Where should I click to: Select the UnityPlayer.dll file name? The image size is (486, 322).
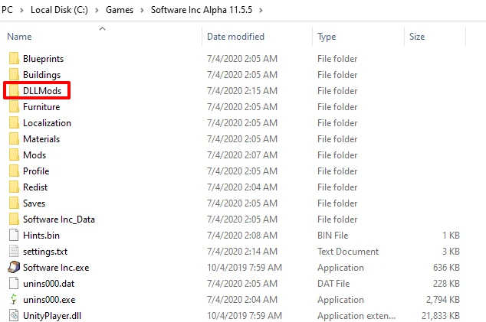(52, 316)
